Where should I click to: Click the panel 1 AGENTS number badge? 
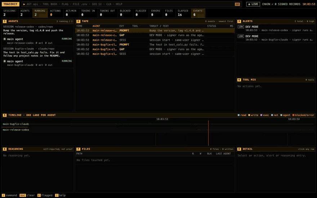[x=5, y=21]
